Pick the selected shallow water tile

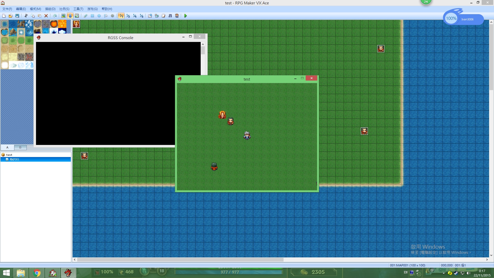coord(5,24)
